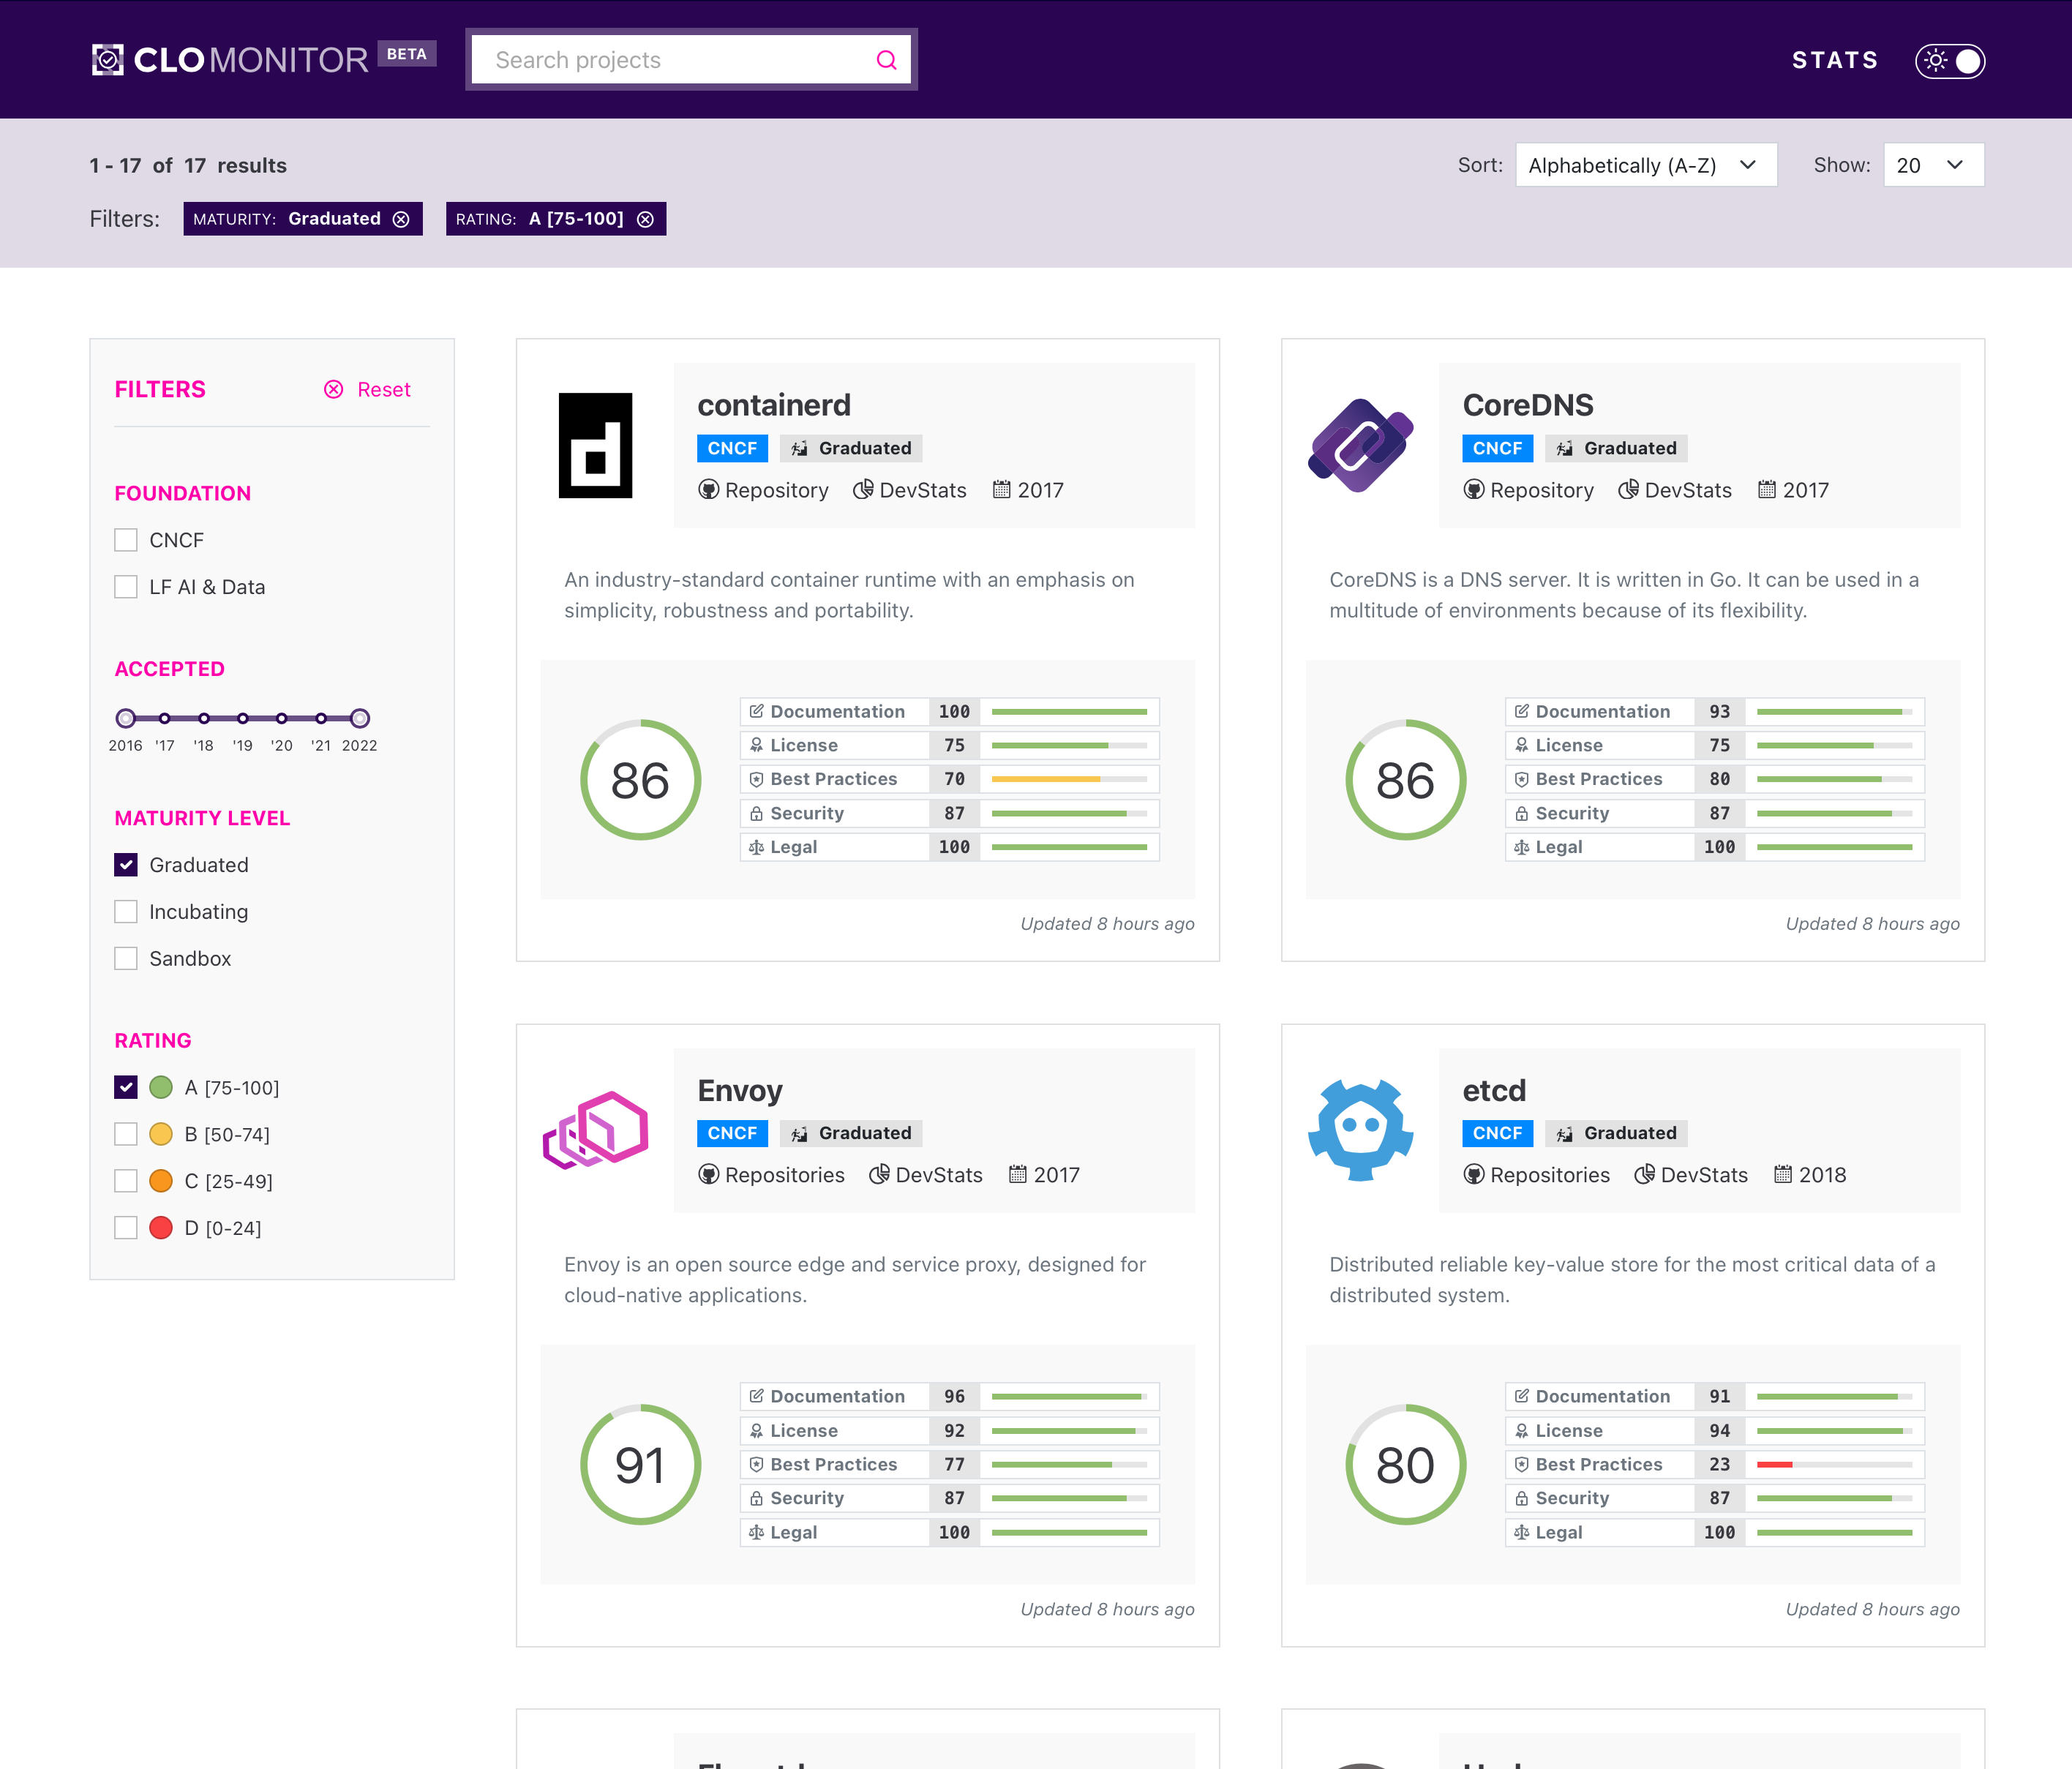This screenshot has width=2072, height=1769.
Task: Check the CNCF foundation checkbox
Action: point(126,540)
